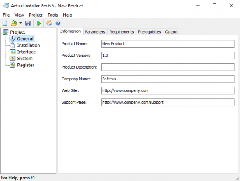Select Register in the project tree
The image size is (240, 181).
click(26, 65)
